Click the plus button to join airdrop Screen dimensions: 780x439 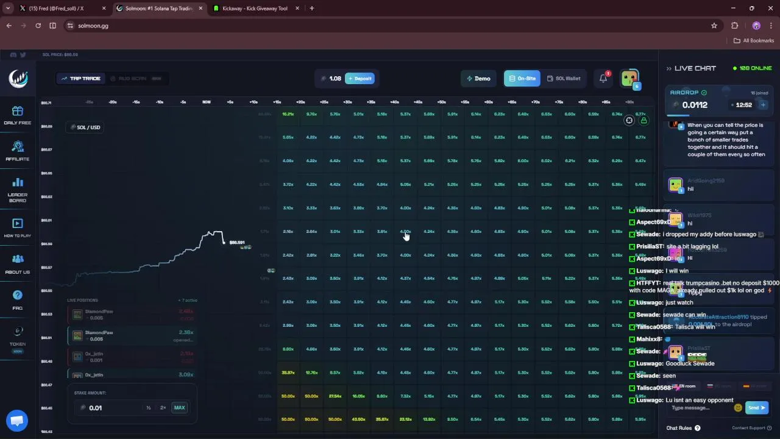pos(763,105)
